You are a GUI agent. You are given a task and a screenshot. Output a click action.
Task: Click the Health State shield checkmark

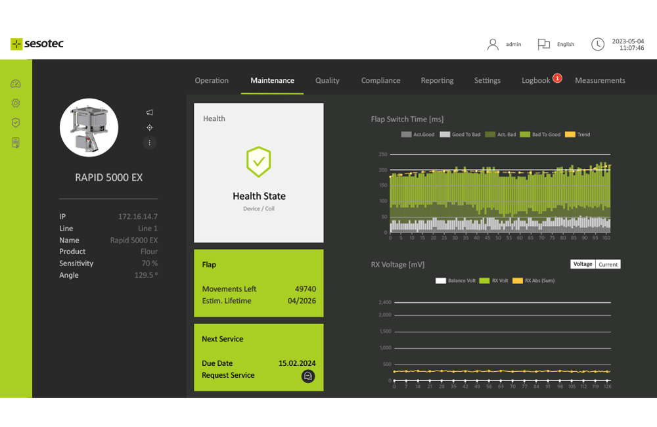click(258, 162)
